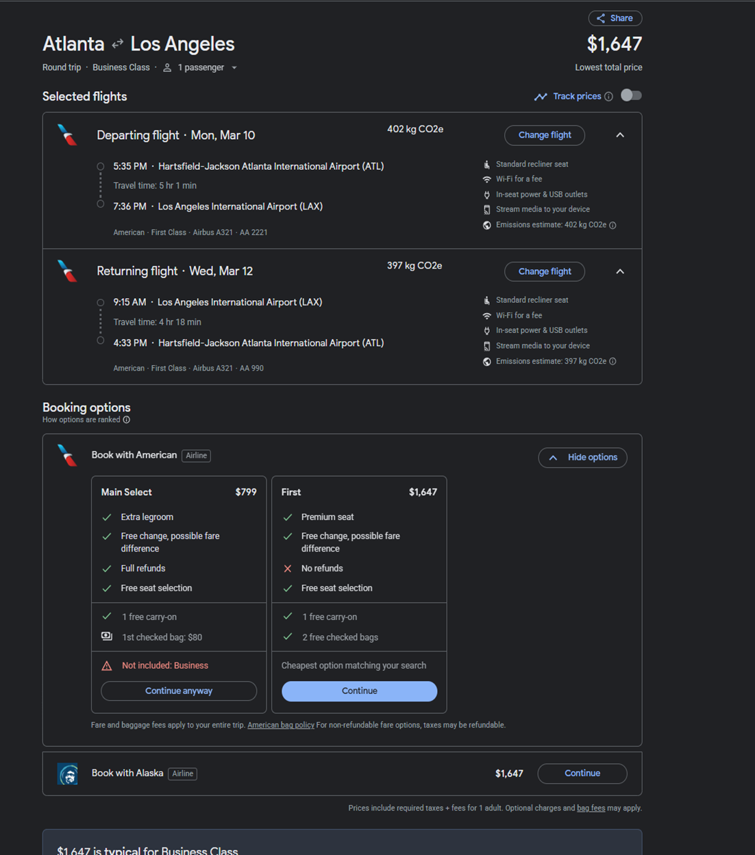The image size is (755, 855).
Task: Click 'First' fare heading
Action: point(291,493)
